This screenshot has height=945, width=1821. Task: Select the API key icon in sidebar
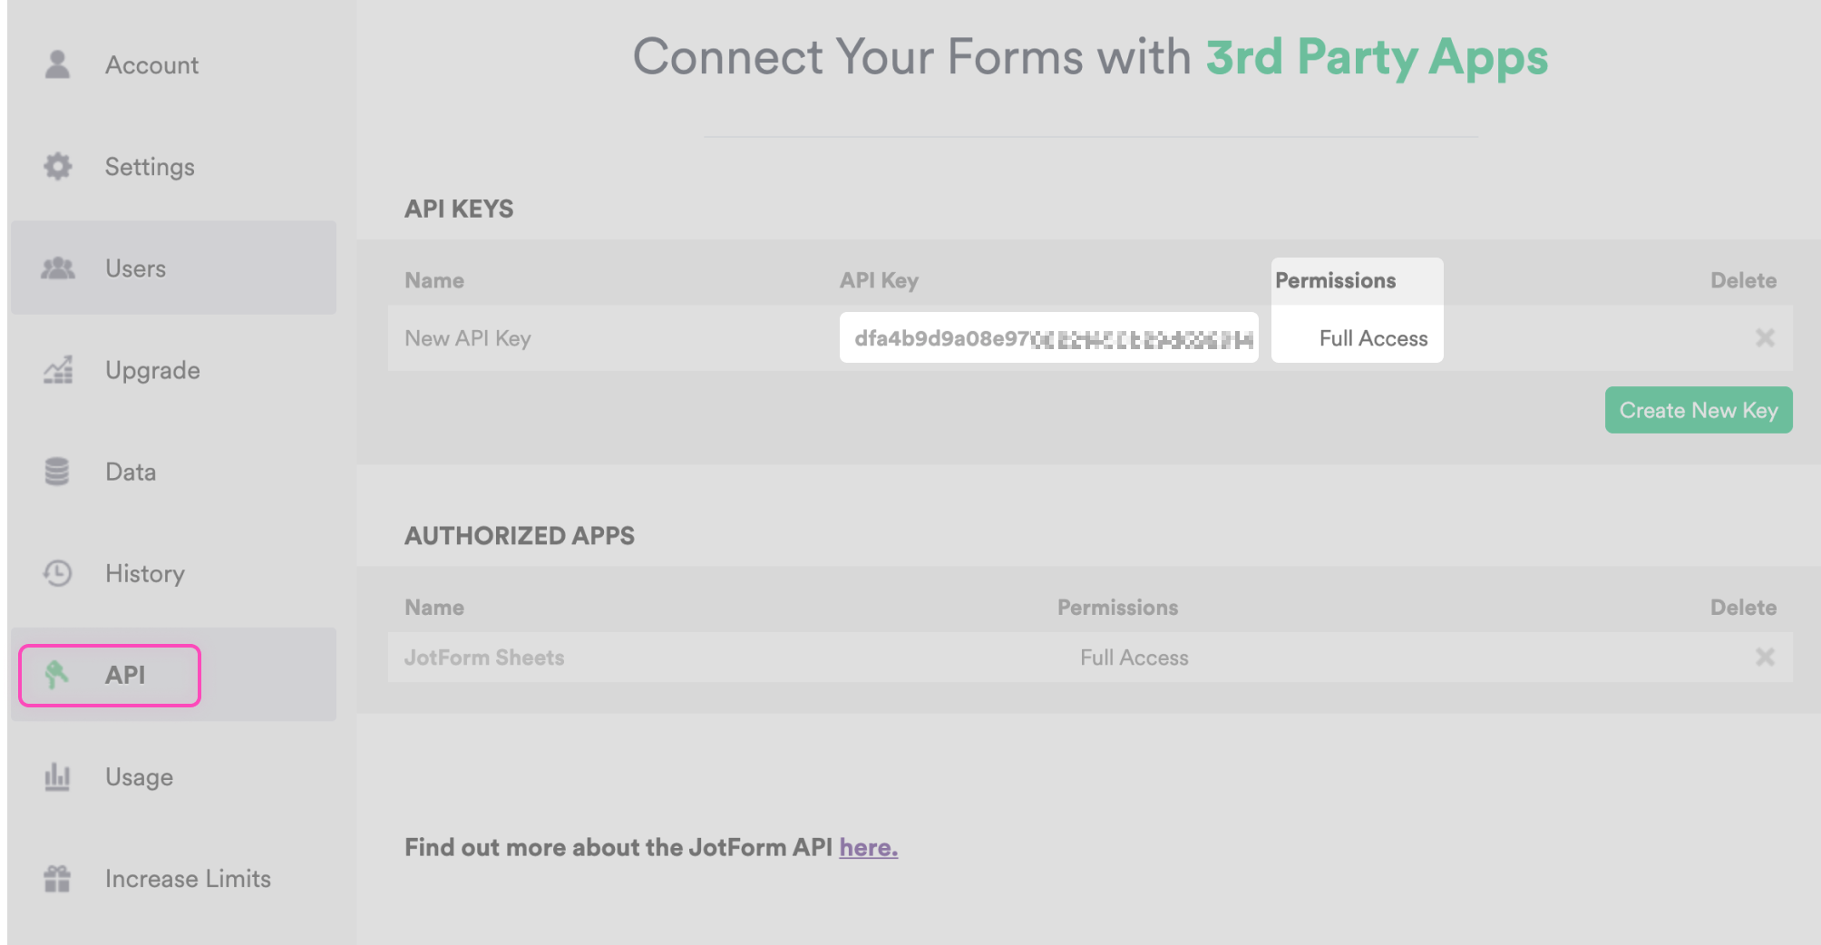(57, 675)
